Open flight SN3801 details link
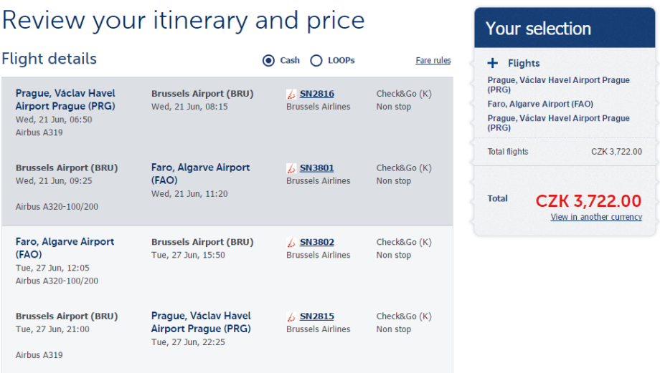This screenshot has height=373, width=660. pyautogui.click(x=316, y=168)
